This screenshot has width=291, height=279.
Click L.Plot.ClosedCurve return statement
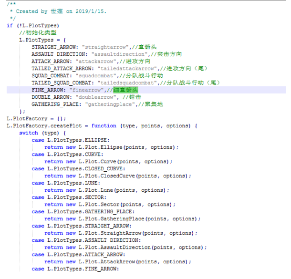click(118, 176)
